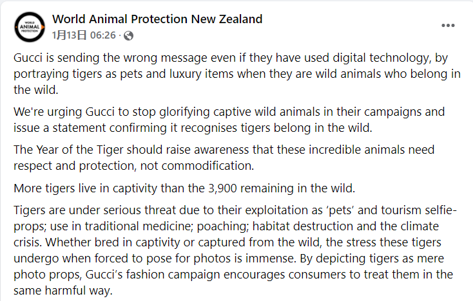
Task: Open the post timestamp 1月13日 06:26
Action: tap(84, 35)
